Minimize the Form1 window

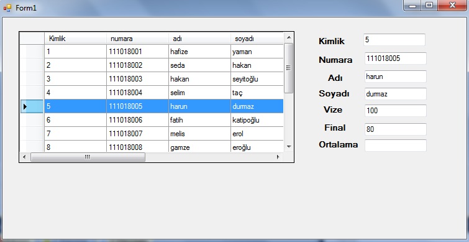(x=412, y=6)
